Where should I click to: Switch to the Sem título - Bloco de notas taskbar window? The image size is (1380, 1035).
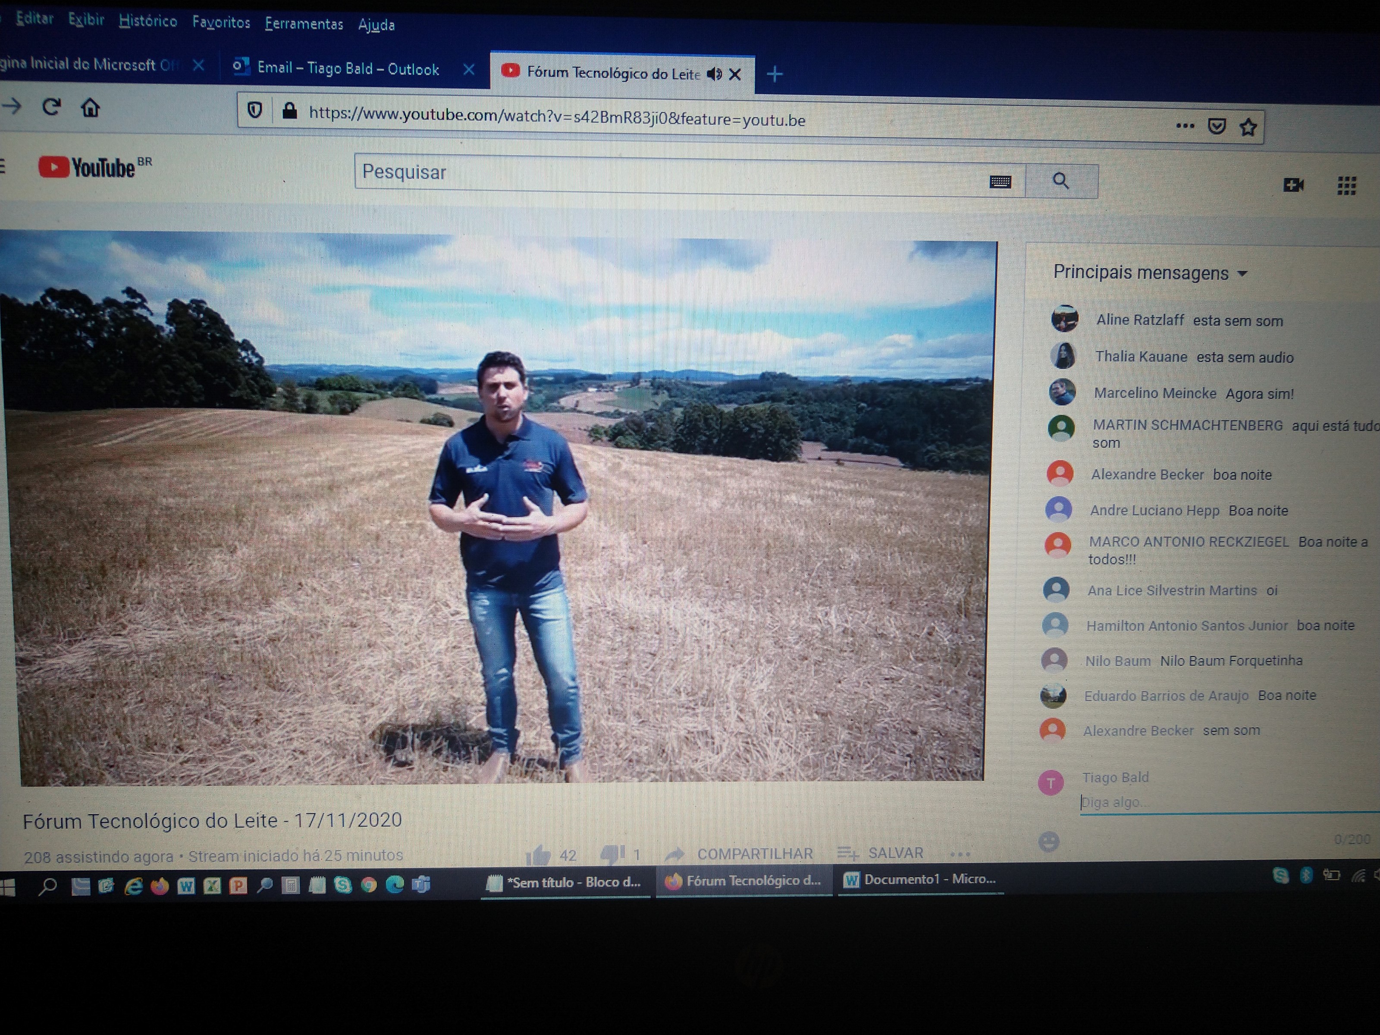pos(565,882)
